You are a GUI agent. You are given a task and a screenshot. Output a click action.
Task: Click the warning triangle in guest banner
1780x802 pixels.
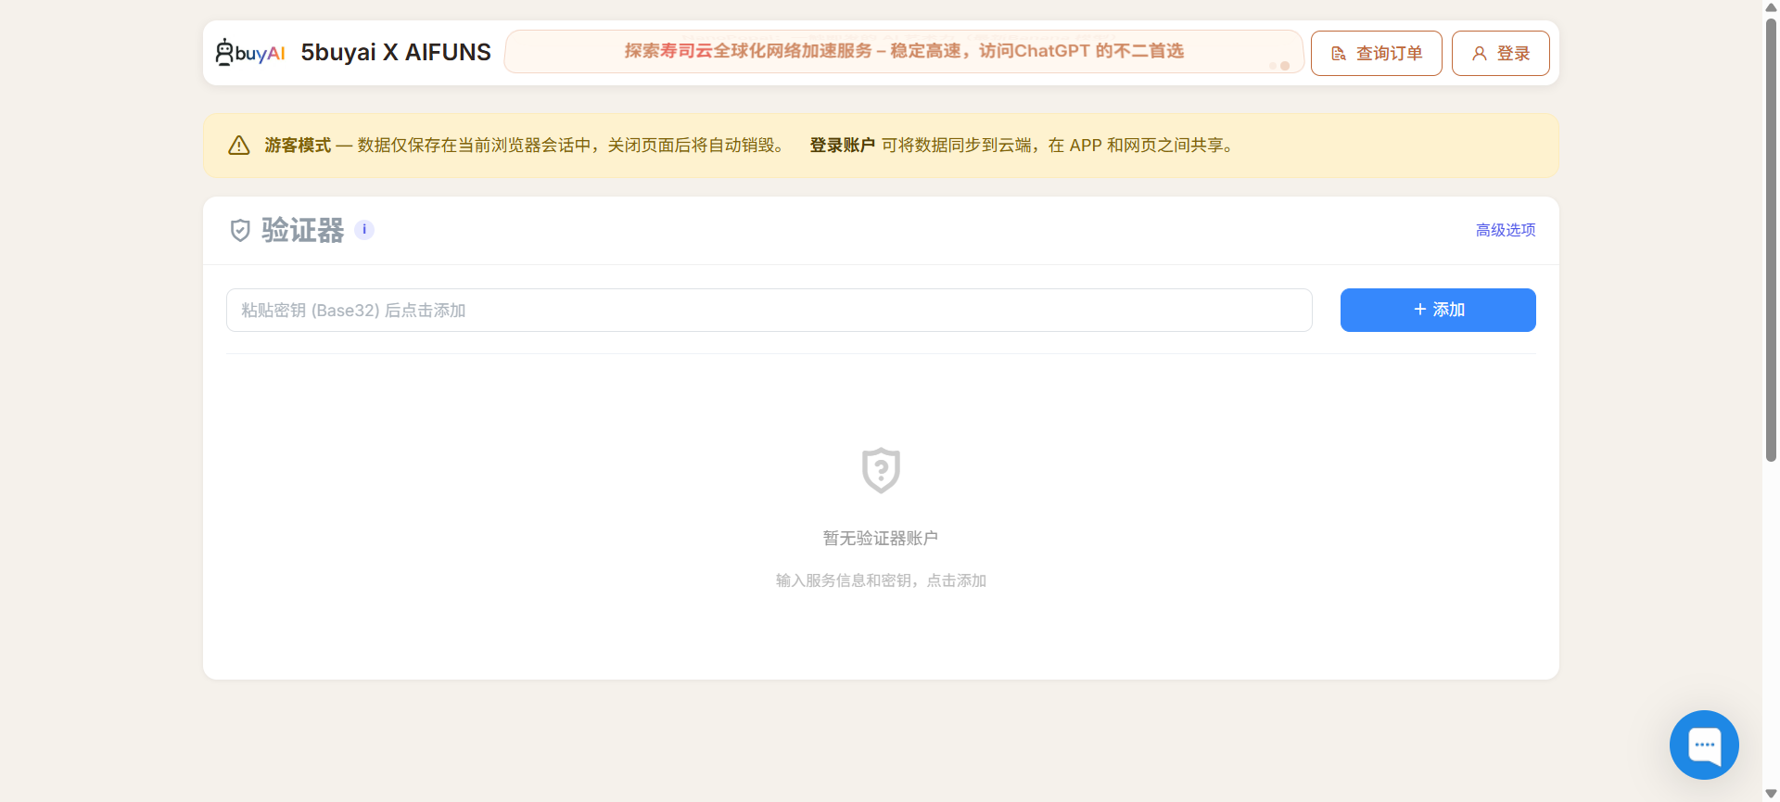point(239,146)
